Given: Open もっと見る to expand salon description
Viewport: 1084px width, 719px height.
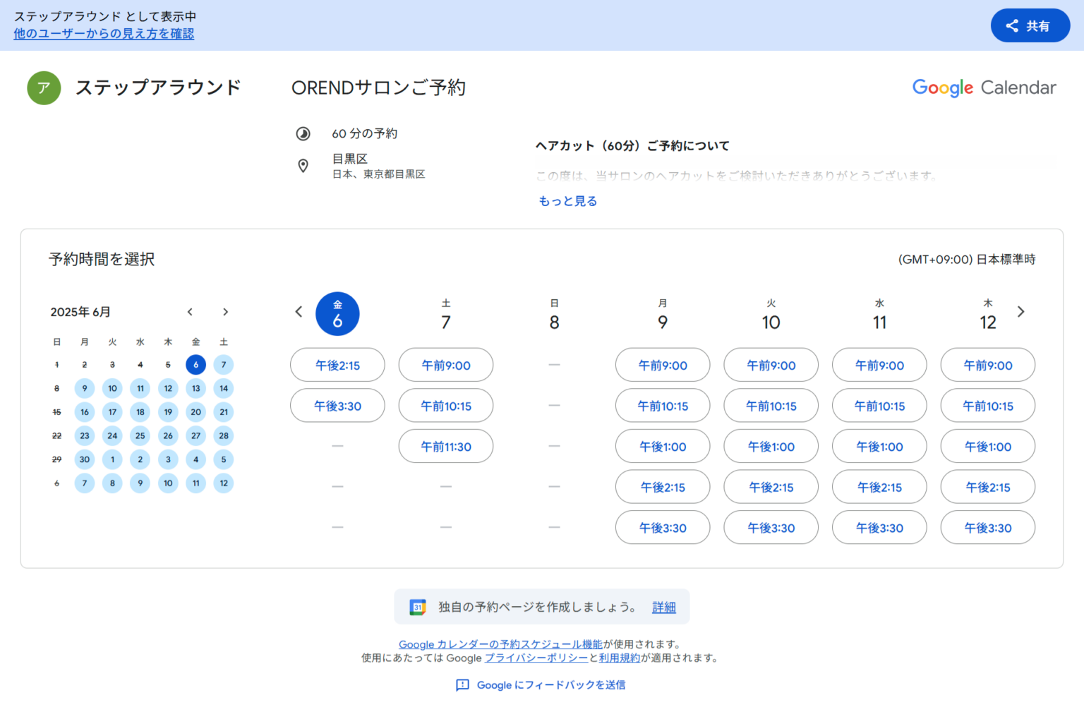Looking at the screenshot, I should pyautogui.click(x=566, y=200).
